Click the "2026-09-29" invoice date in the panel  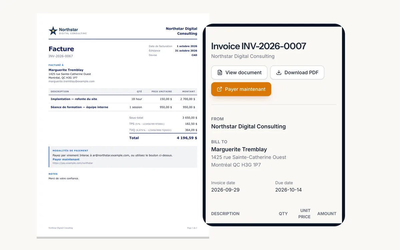coord(225,190)
